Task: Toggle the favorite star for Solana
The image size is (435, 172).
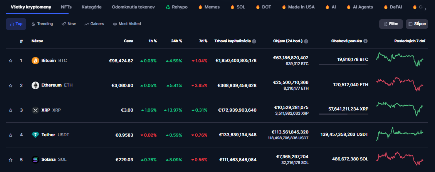Action: [x=11, y=159]
